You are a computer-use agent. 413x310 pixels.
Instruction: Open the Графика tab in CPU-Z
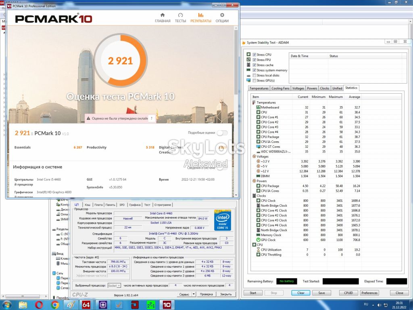[135, 205]
